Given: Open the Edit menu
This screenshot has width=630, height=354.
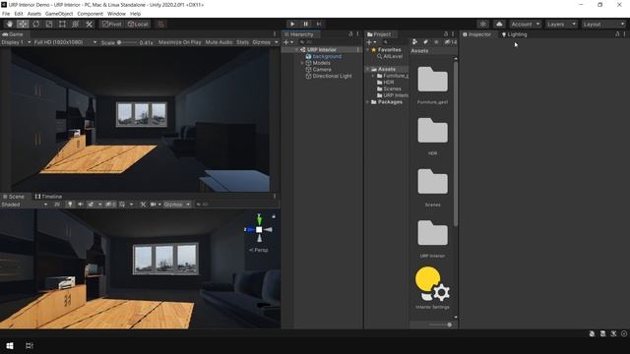Looking at the screenshot, I should [19, 14].
